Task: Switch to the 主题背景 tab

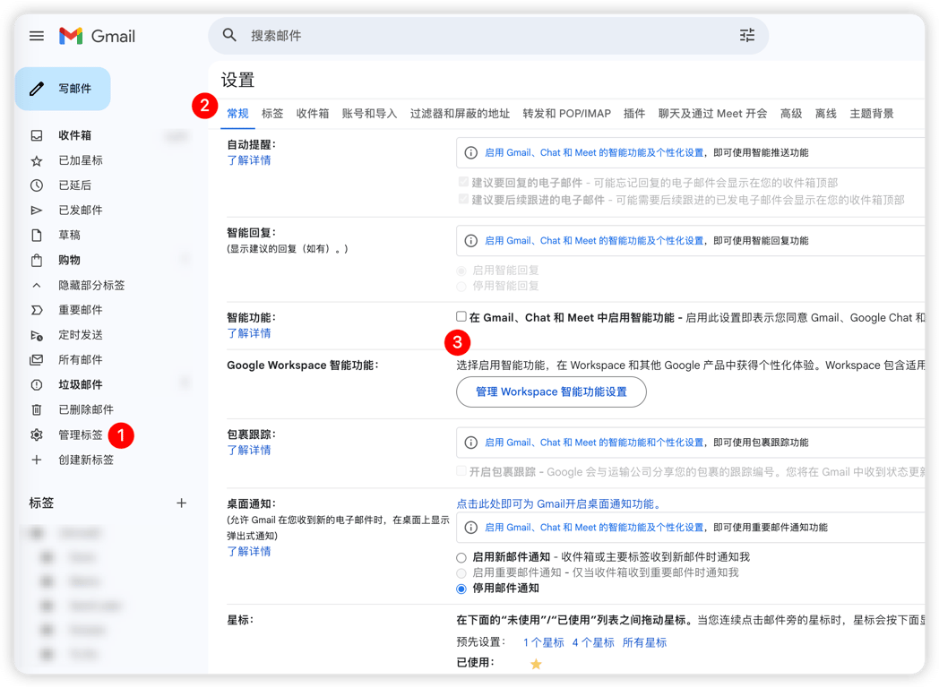Action: (x=871, y=113)
